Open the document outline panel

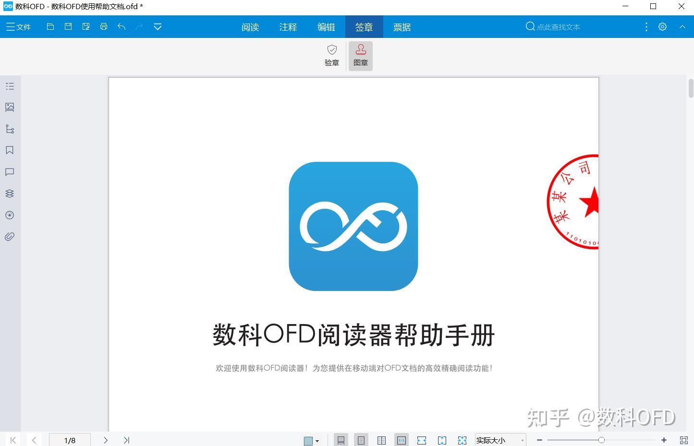point(10,86)
